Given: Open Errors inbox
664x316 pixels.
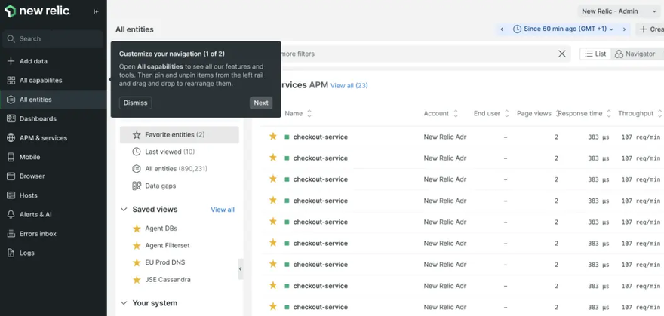Looking at the screenshot, I should 38,234.
